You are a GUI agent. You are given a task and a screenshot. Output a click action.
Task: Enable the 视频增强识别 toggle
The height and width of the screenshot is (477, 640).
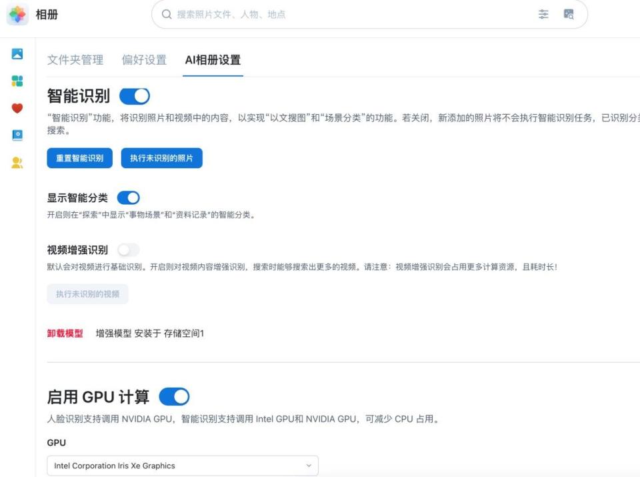[127, 249]
